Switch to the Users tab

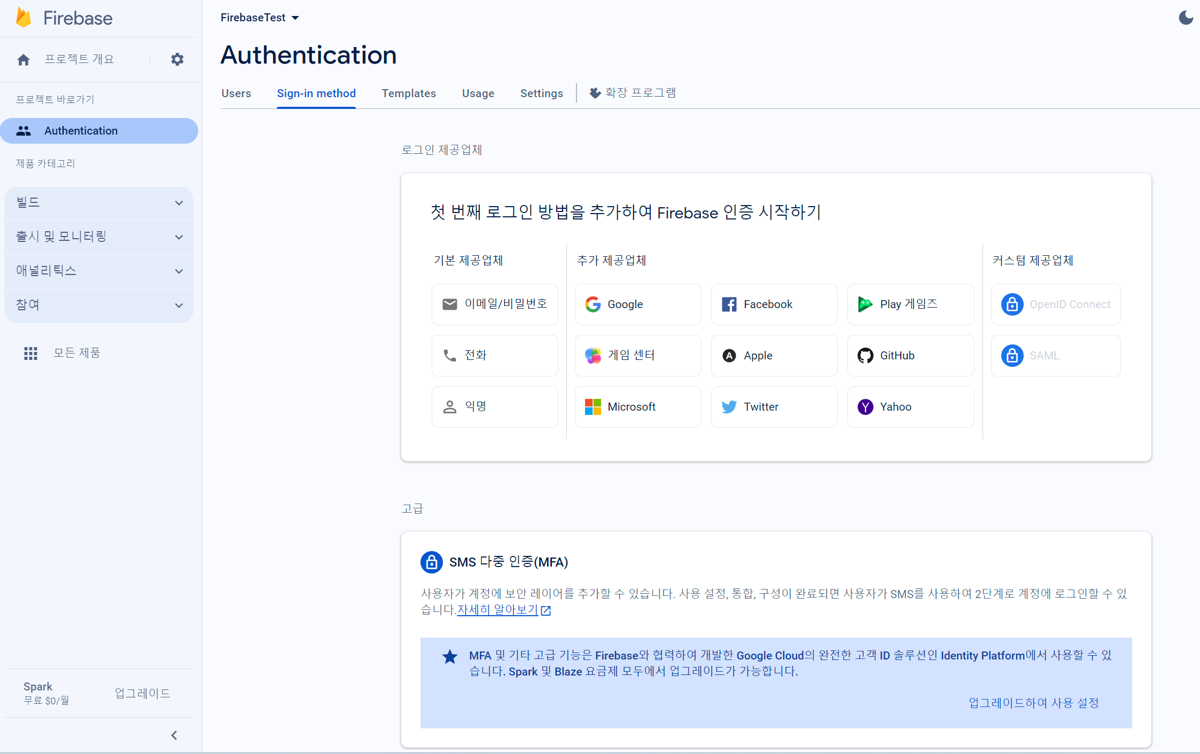click(x=236, y=93)
